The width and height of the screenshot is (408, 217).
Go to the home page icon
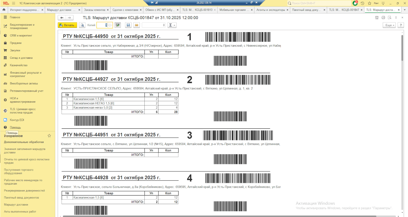(4, 10)
